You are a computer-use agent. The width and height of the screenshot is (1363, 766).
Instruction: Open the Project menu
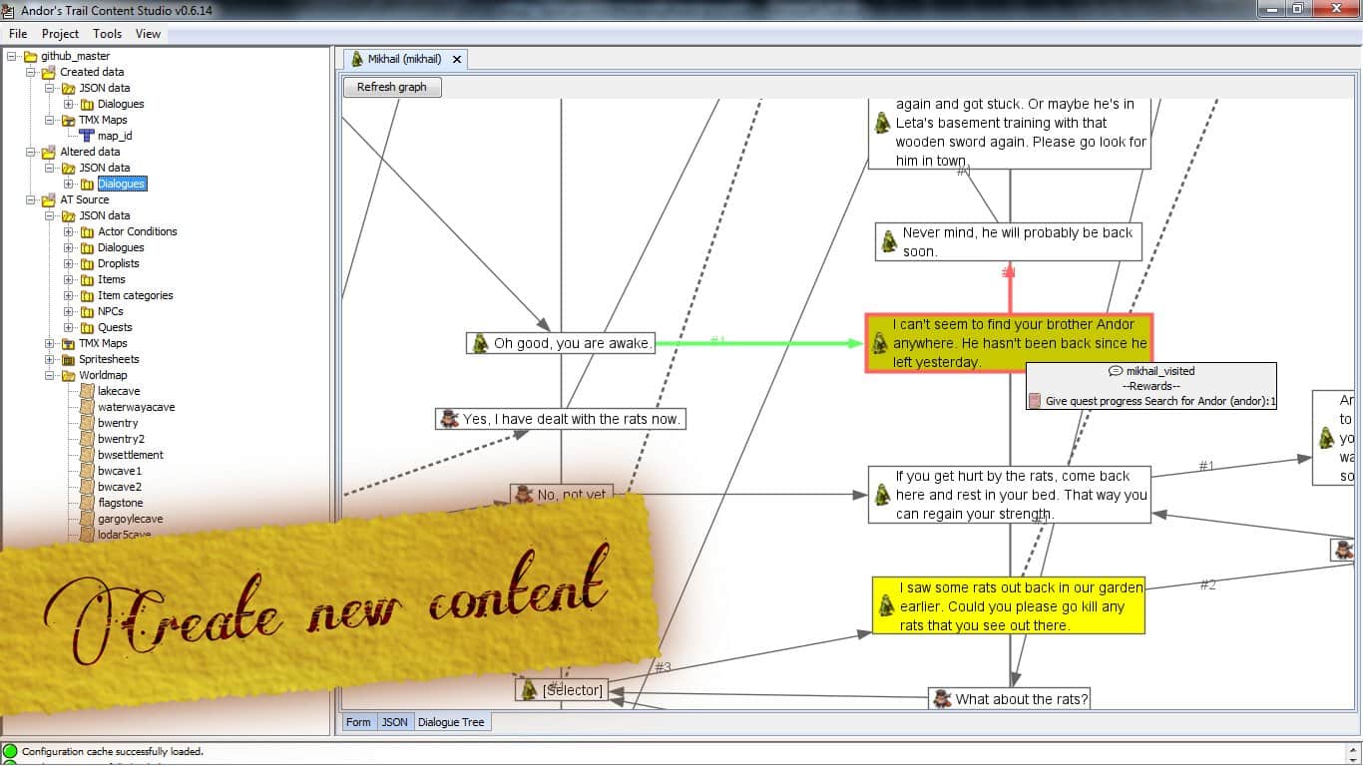(x=60, y=34)
